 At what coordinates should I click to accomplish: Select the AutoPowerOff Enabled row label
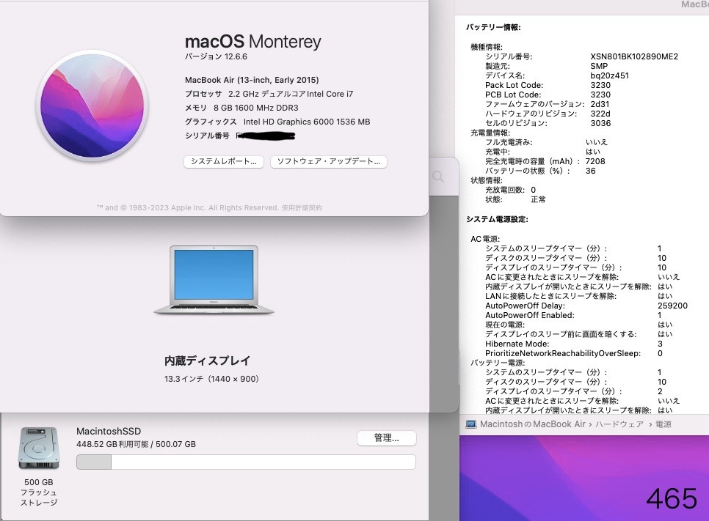pos(529,315)
